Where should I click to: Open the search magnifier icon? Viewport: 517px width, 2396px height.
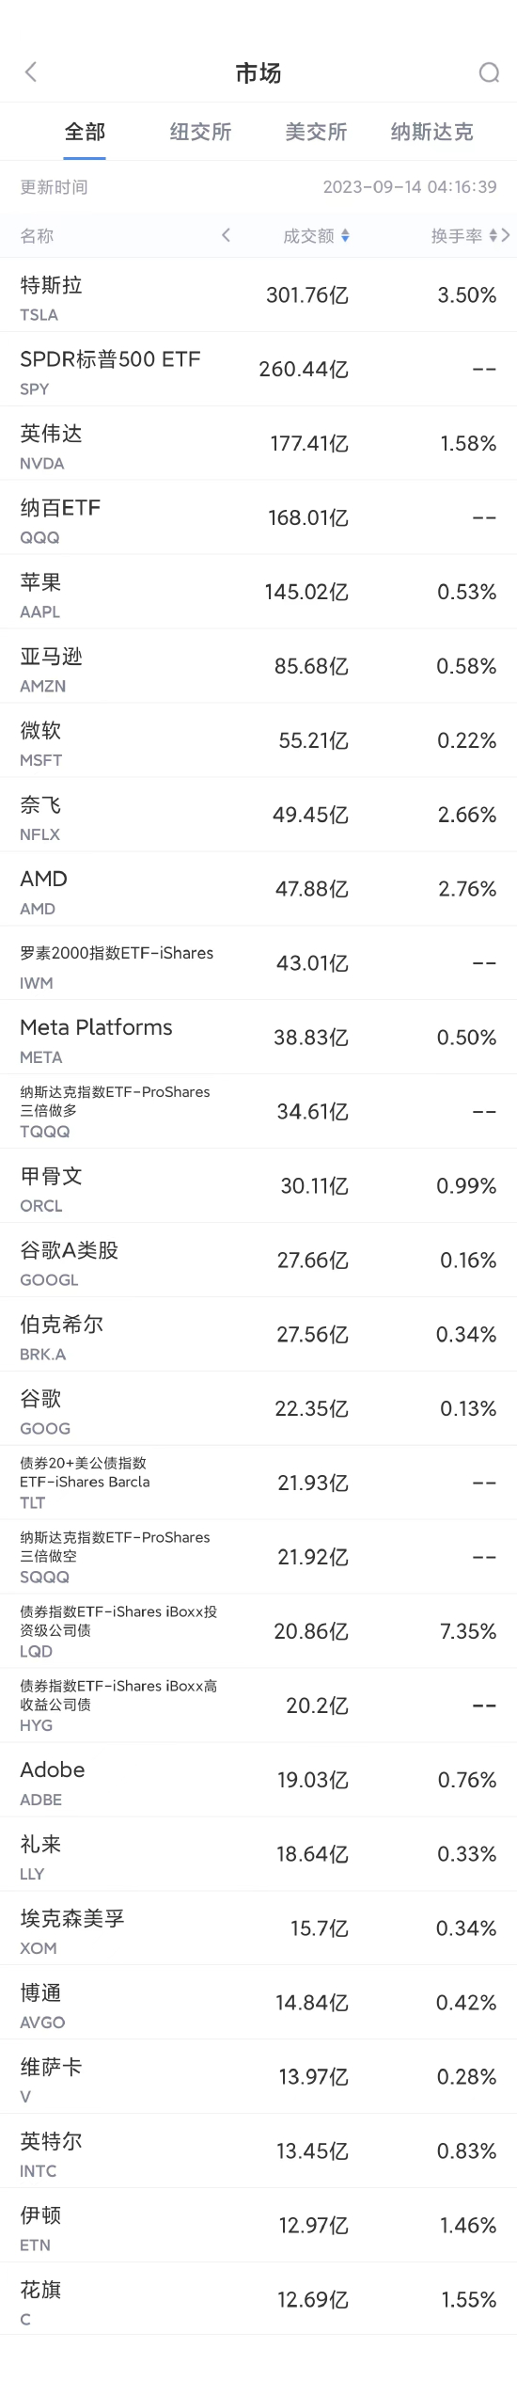[x=489, y=72]
